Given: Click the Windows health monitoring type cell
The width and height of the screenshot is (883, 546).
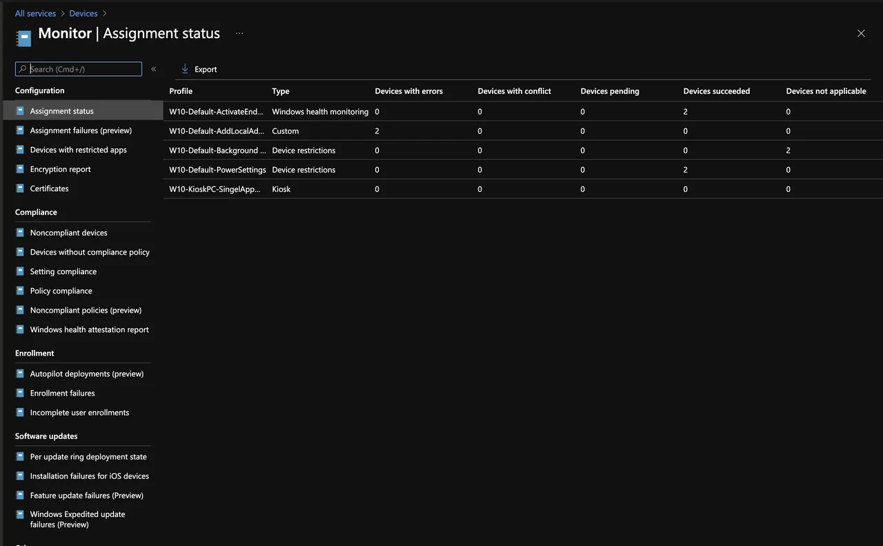Looking at the screenshot, I should (x=320, y=111).
